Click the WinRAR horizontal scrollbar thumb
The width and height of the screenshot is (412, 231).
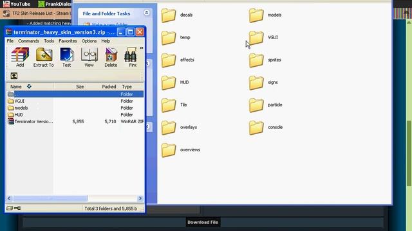[50, 198]
